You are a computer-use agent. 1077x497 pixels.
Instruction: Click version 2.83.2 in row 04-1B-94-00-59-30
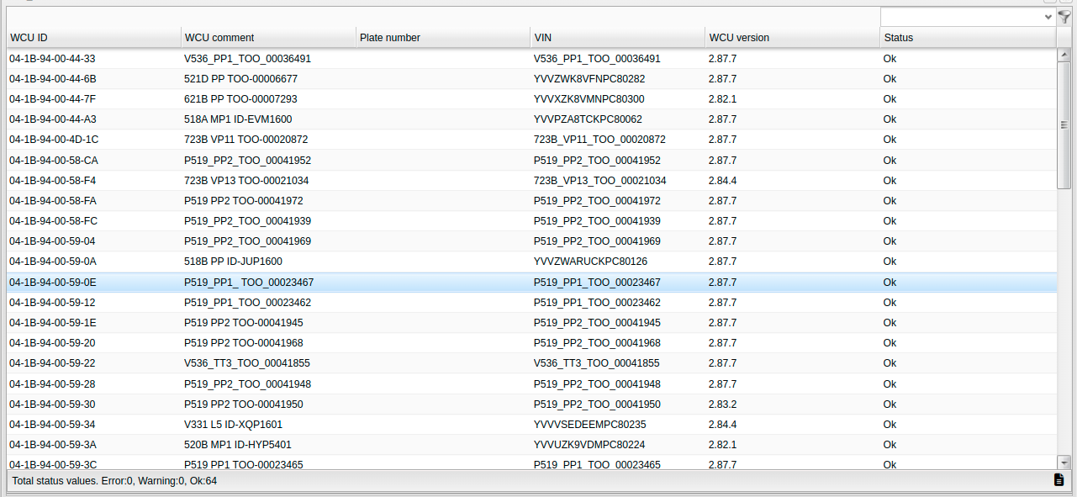tap(722, 404)
